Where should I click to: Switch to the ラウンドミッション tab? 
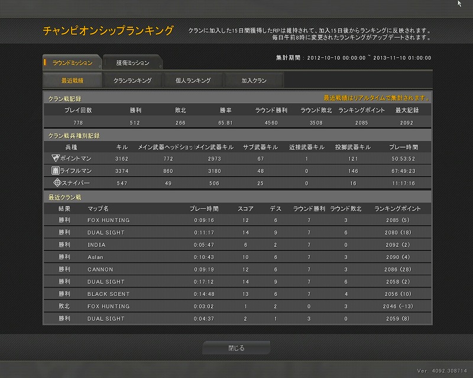[72, 63]
